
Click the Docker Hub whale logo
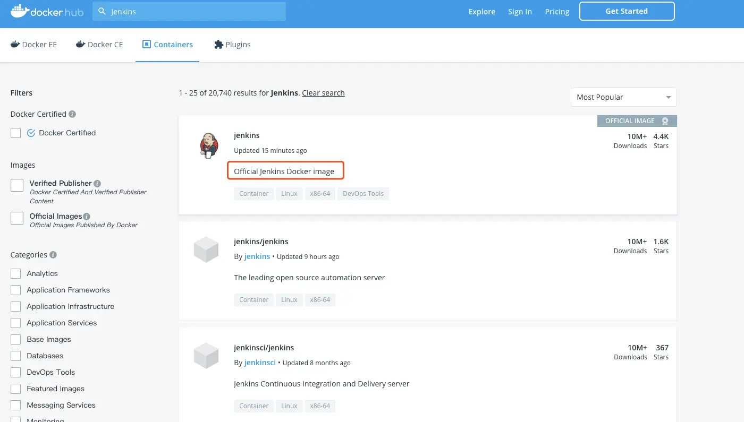point(47,12)
